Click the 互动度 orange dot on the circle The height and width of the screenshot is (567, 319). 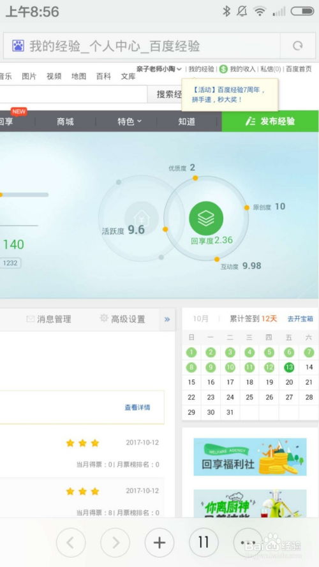[x=217, y=260]
